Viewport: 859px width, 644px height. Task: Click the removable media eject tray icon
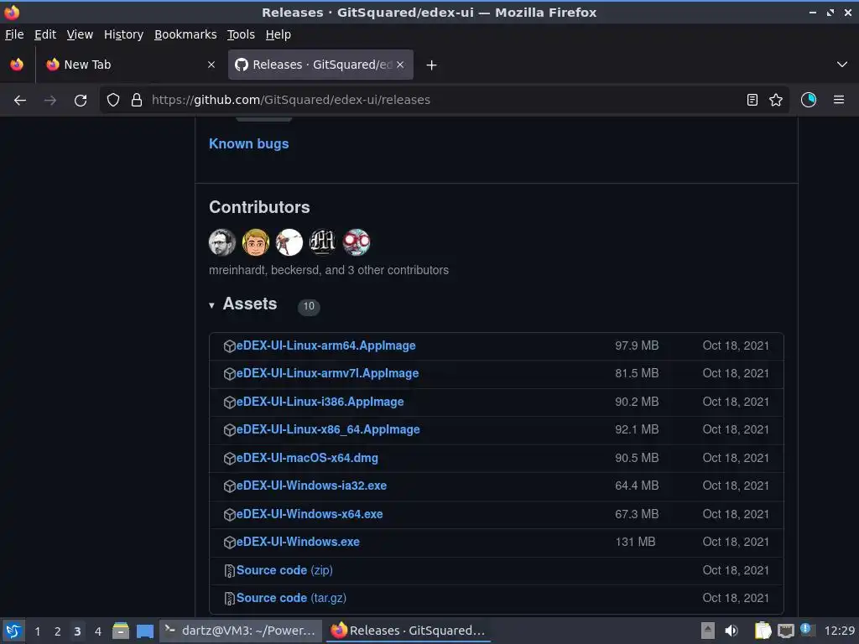pyautogui.click(x=708, y=631)
